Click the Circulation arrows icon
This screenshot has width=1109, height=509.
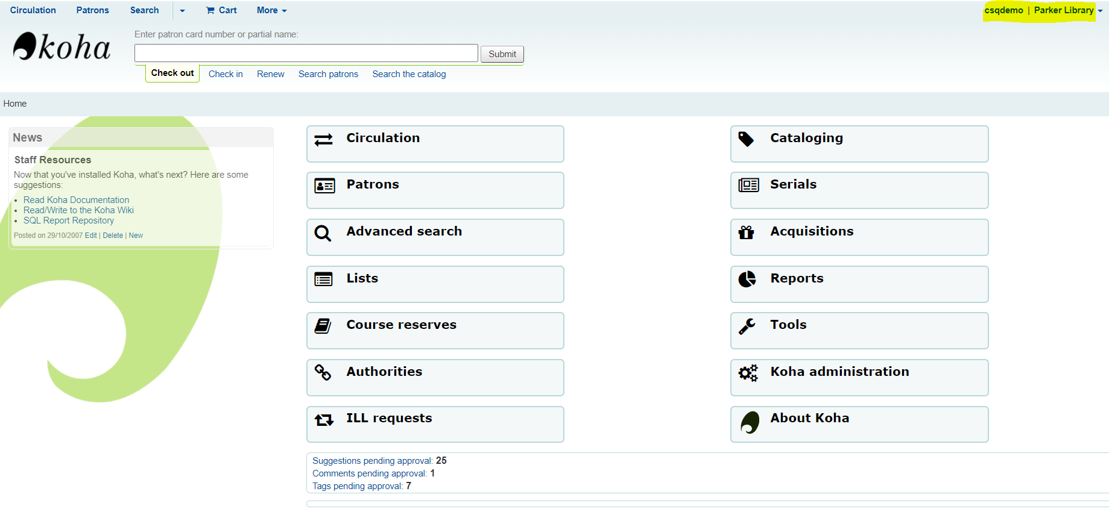pos(323,140)
